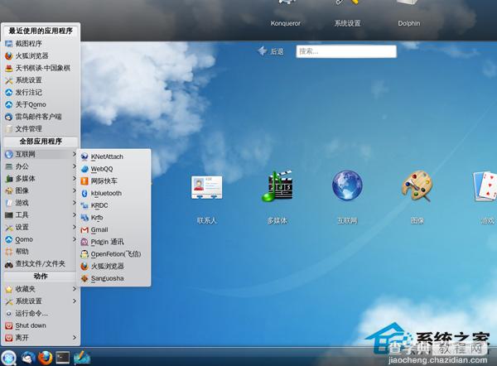The width and height of the screenshot is (497, 366).
Task: Open 文件管理 in recent applications
Action: pos(41,128)
